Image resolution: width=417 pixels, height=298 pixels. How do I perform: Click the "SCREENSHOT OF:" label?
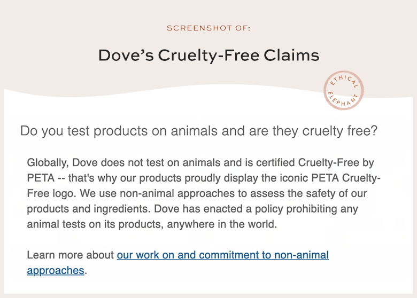[208, 28]
